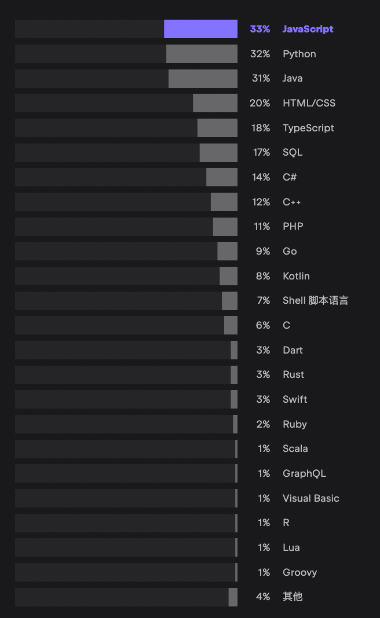Click the purple JavaScript bar
The image size is (380, 618).
click(x=200, y=29)
